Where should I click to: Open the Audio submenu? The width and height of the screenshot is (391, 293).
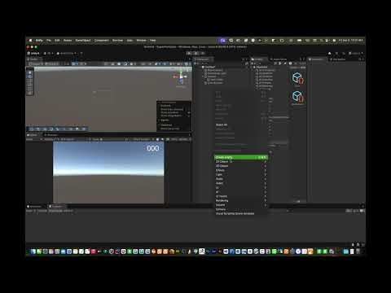tap(241, 179)
